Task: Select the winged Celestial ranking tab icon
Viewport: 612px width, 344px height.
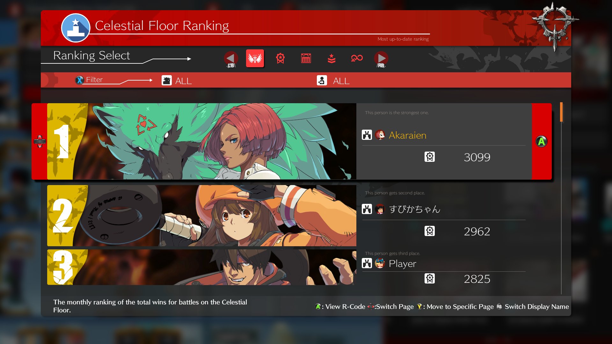Action: (x=255, y=58)
